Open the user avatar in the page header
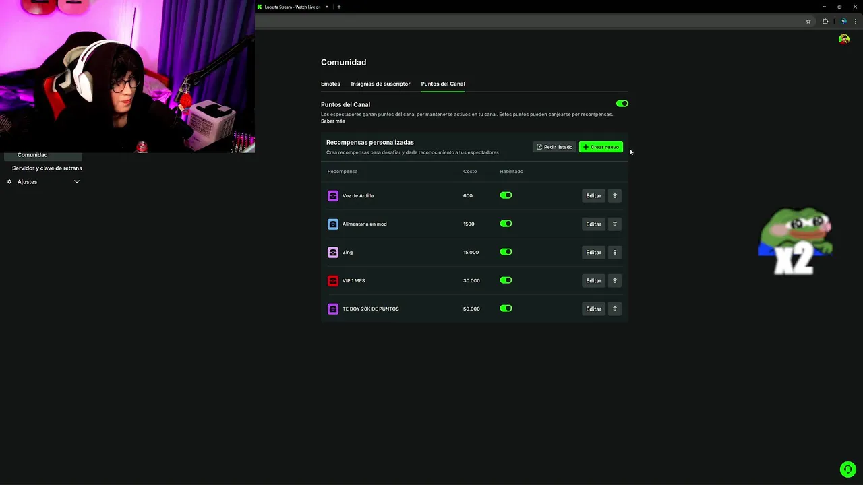The height and width of the screenshot is (485, 863). (x=844, y=39)
